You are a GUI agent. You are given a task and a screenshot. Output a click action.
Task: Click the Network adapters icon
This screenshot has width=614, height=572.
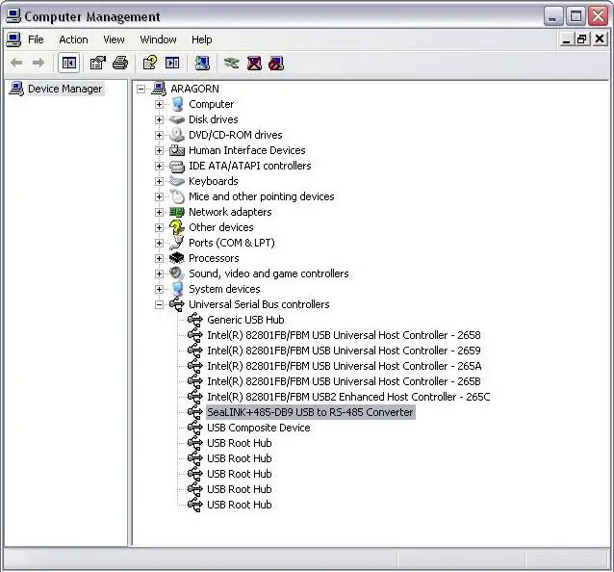pyautogui.click(x=177, y=212)
